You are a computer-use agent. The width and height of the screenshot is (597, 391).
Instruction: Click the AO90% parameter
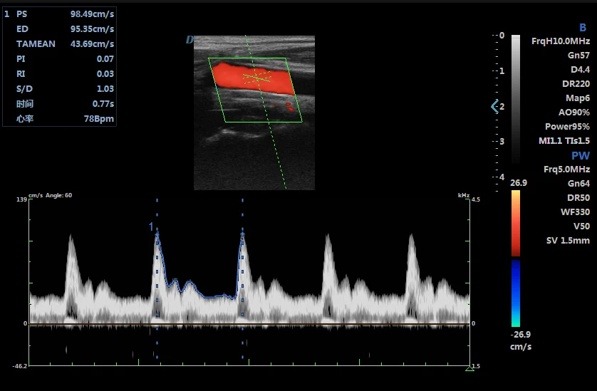pyautogui.click(x=573, y=113)
